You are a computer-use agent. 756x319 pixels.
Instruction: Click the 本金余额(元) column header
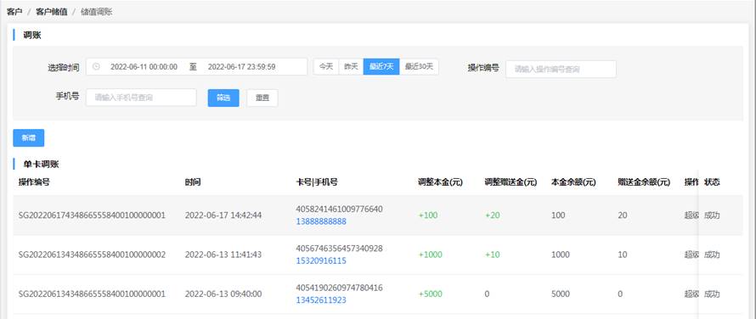573,182
